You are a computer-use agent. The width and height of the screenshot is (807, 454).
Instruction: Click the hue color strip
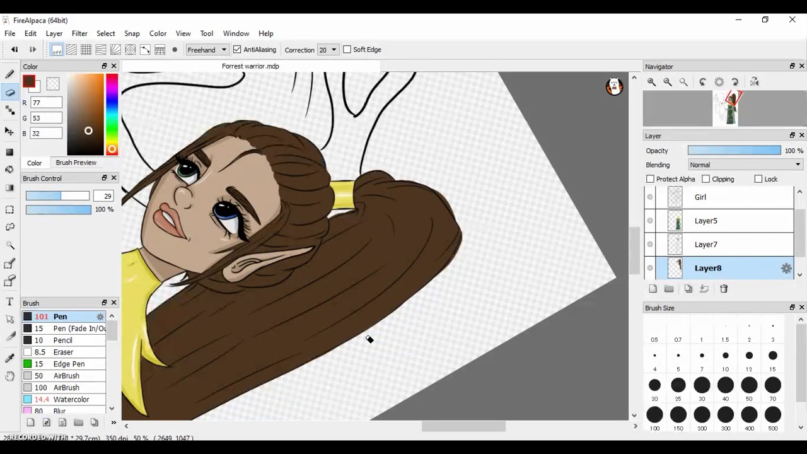pos(112,114)
